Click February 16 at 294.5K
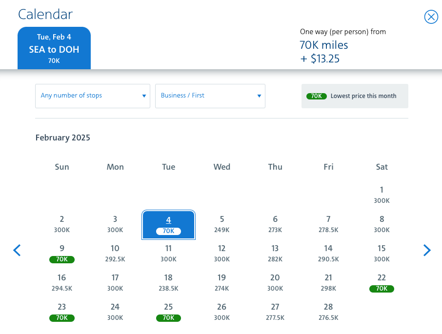442x334 pixels. [62, 283]
